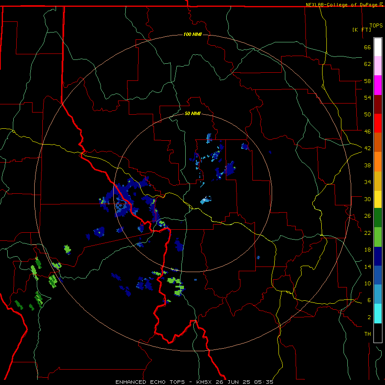Screen dimensions: 385x385
Task: Click the "K FT" units label
Action: pyautogui.click(x=361, y=30)
